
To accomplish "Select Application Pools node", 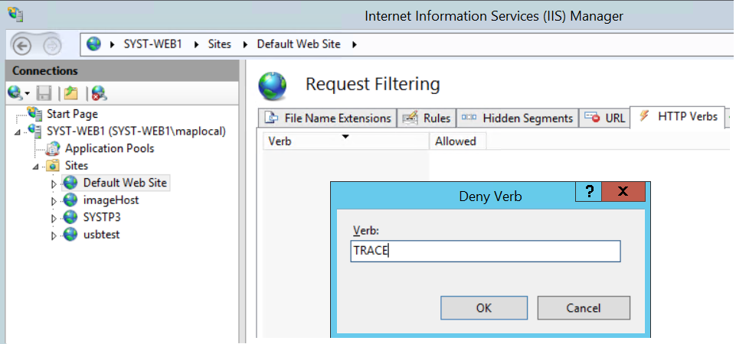I will [110, 148].
